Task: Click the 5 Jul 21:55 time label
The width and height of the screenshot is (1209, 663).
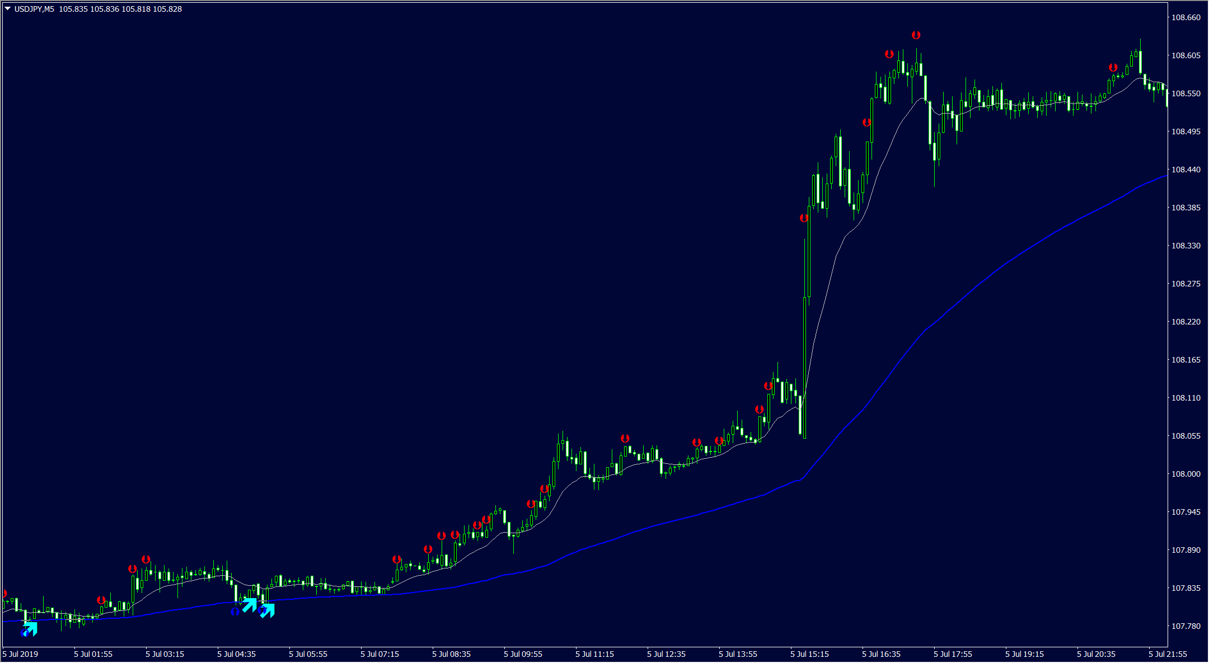Action: (x=1168, y=654)
